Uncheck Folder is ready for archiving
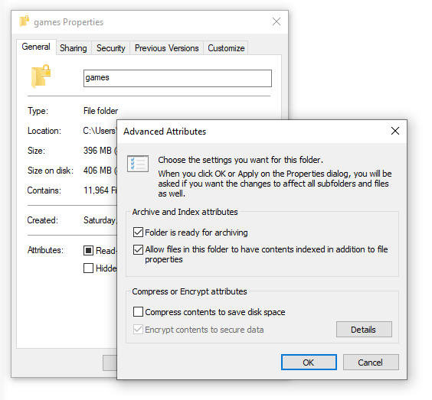The height and width of the screenshot is (400, 432). coord(138,233)
